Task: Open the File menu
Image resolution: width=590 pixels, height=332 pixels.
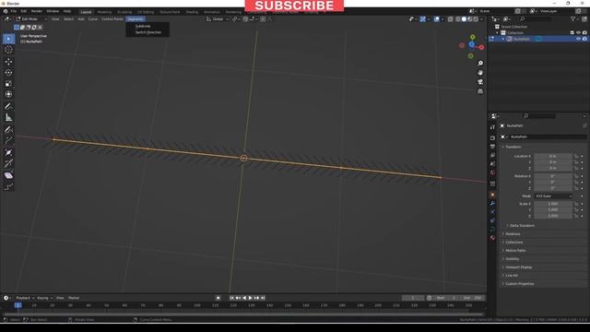Action: pyautogui.click(x=14, y=11)
